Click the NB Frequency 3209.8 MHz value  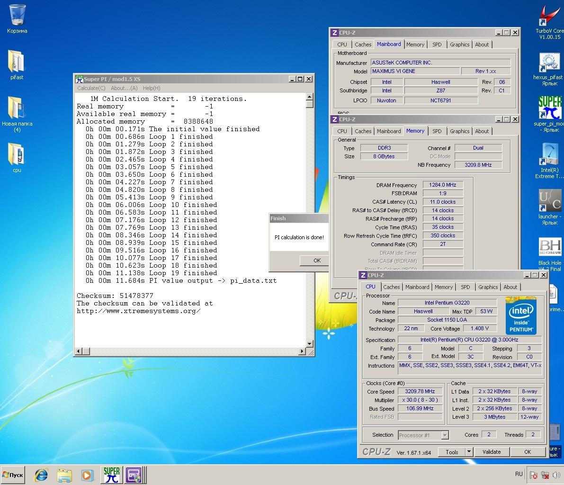tap(478, 165)
